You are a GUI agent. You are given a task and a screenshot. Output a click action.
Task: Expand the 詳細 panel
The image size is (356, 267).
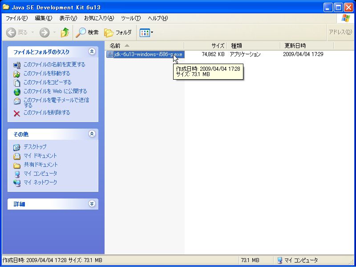tap(92, 203)
